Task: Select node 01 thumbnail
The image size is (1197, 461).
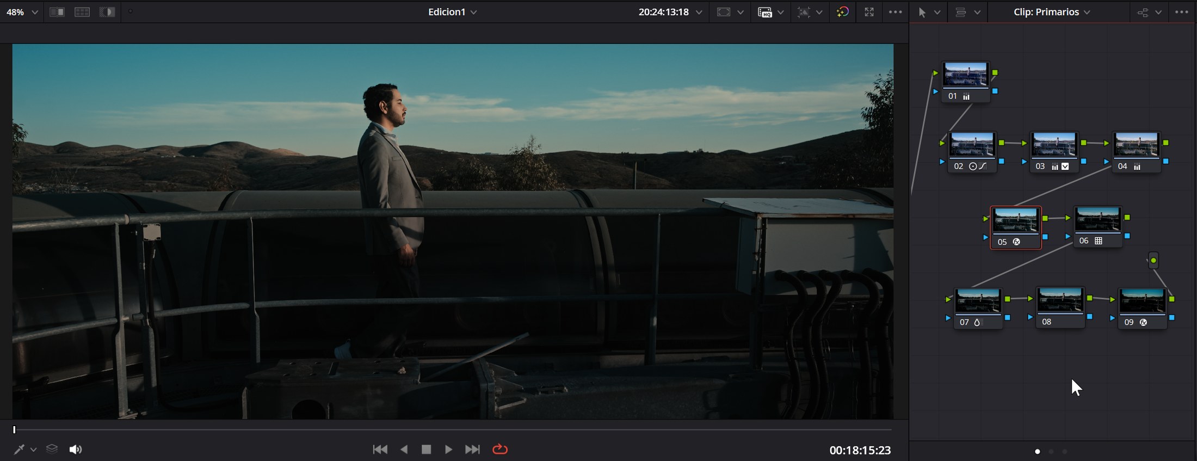Action: 966,75
